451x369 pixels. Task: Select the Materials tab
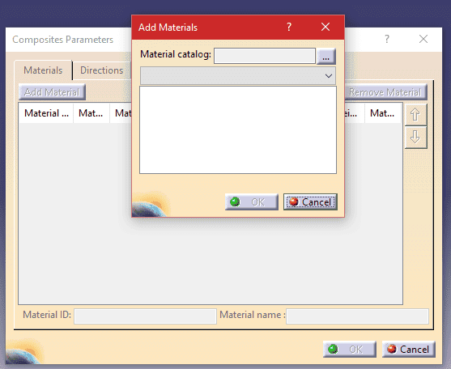(x=43, y=70)
